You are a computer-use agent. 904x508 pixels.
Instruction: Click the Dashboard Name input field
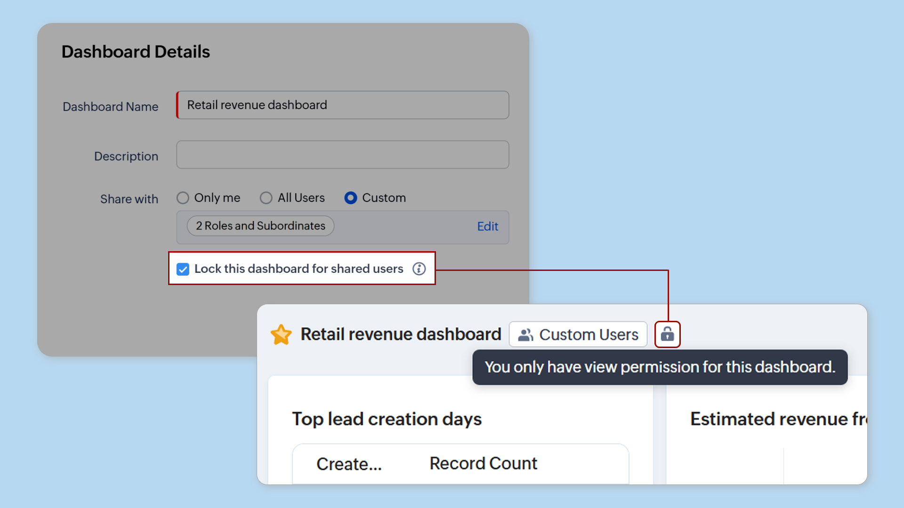pos(342,105)
